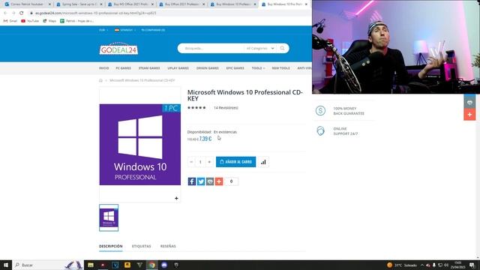Open the YouTube bookmark
480x270 pixels.
[x=30, y=21]
